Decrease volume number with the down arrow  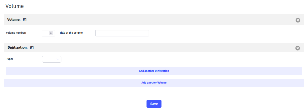pyautogui.click(x=51, y=34)
